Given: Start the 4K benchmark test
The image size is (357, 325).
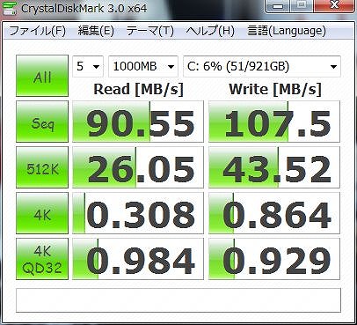Looking at the screenshot, I should pos(42,213).
